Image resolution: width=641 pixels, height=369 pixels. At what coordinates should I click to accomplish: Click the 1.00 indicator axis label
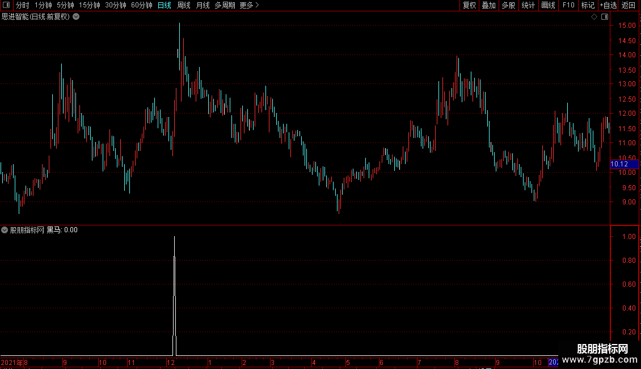pos(629,237)
